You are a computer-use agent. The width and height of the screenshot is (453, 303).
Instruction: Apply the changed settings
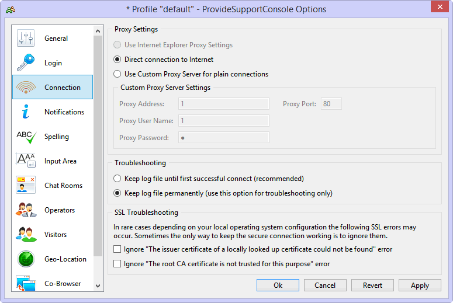(420, 285)
